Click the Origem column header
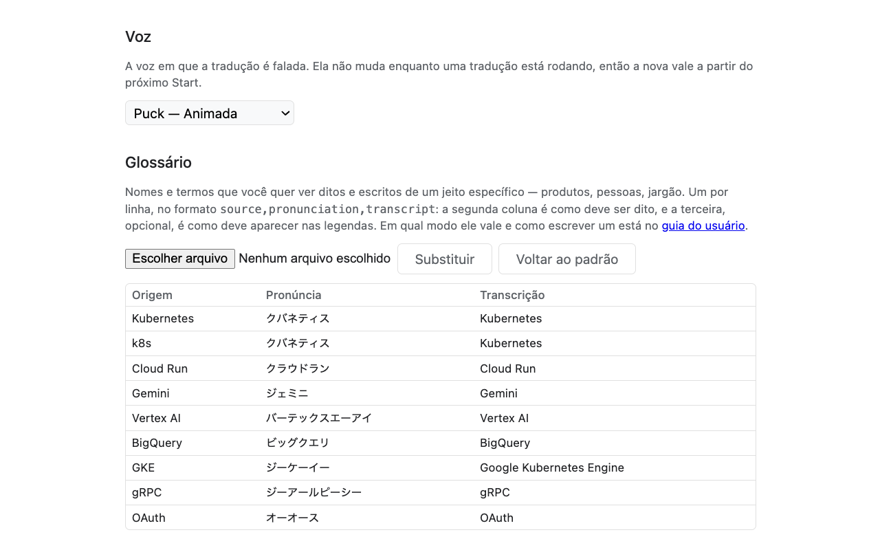Viewport: 880px width, 550px height. click(153, 295)
